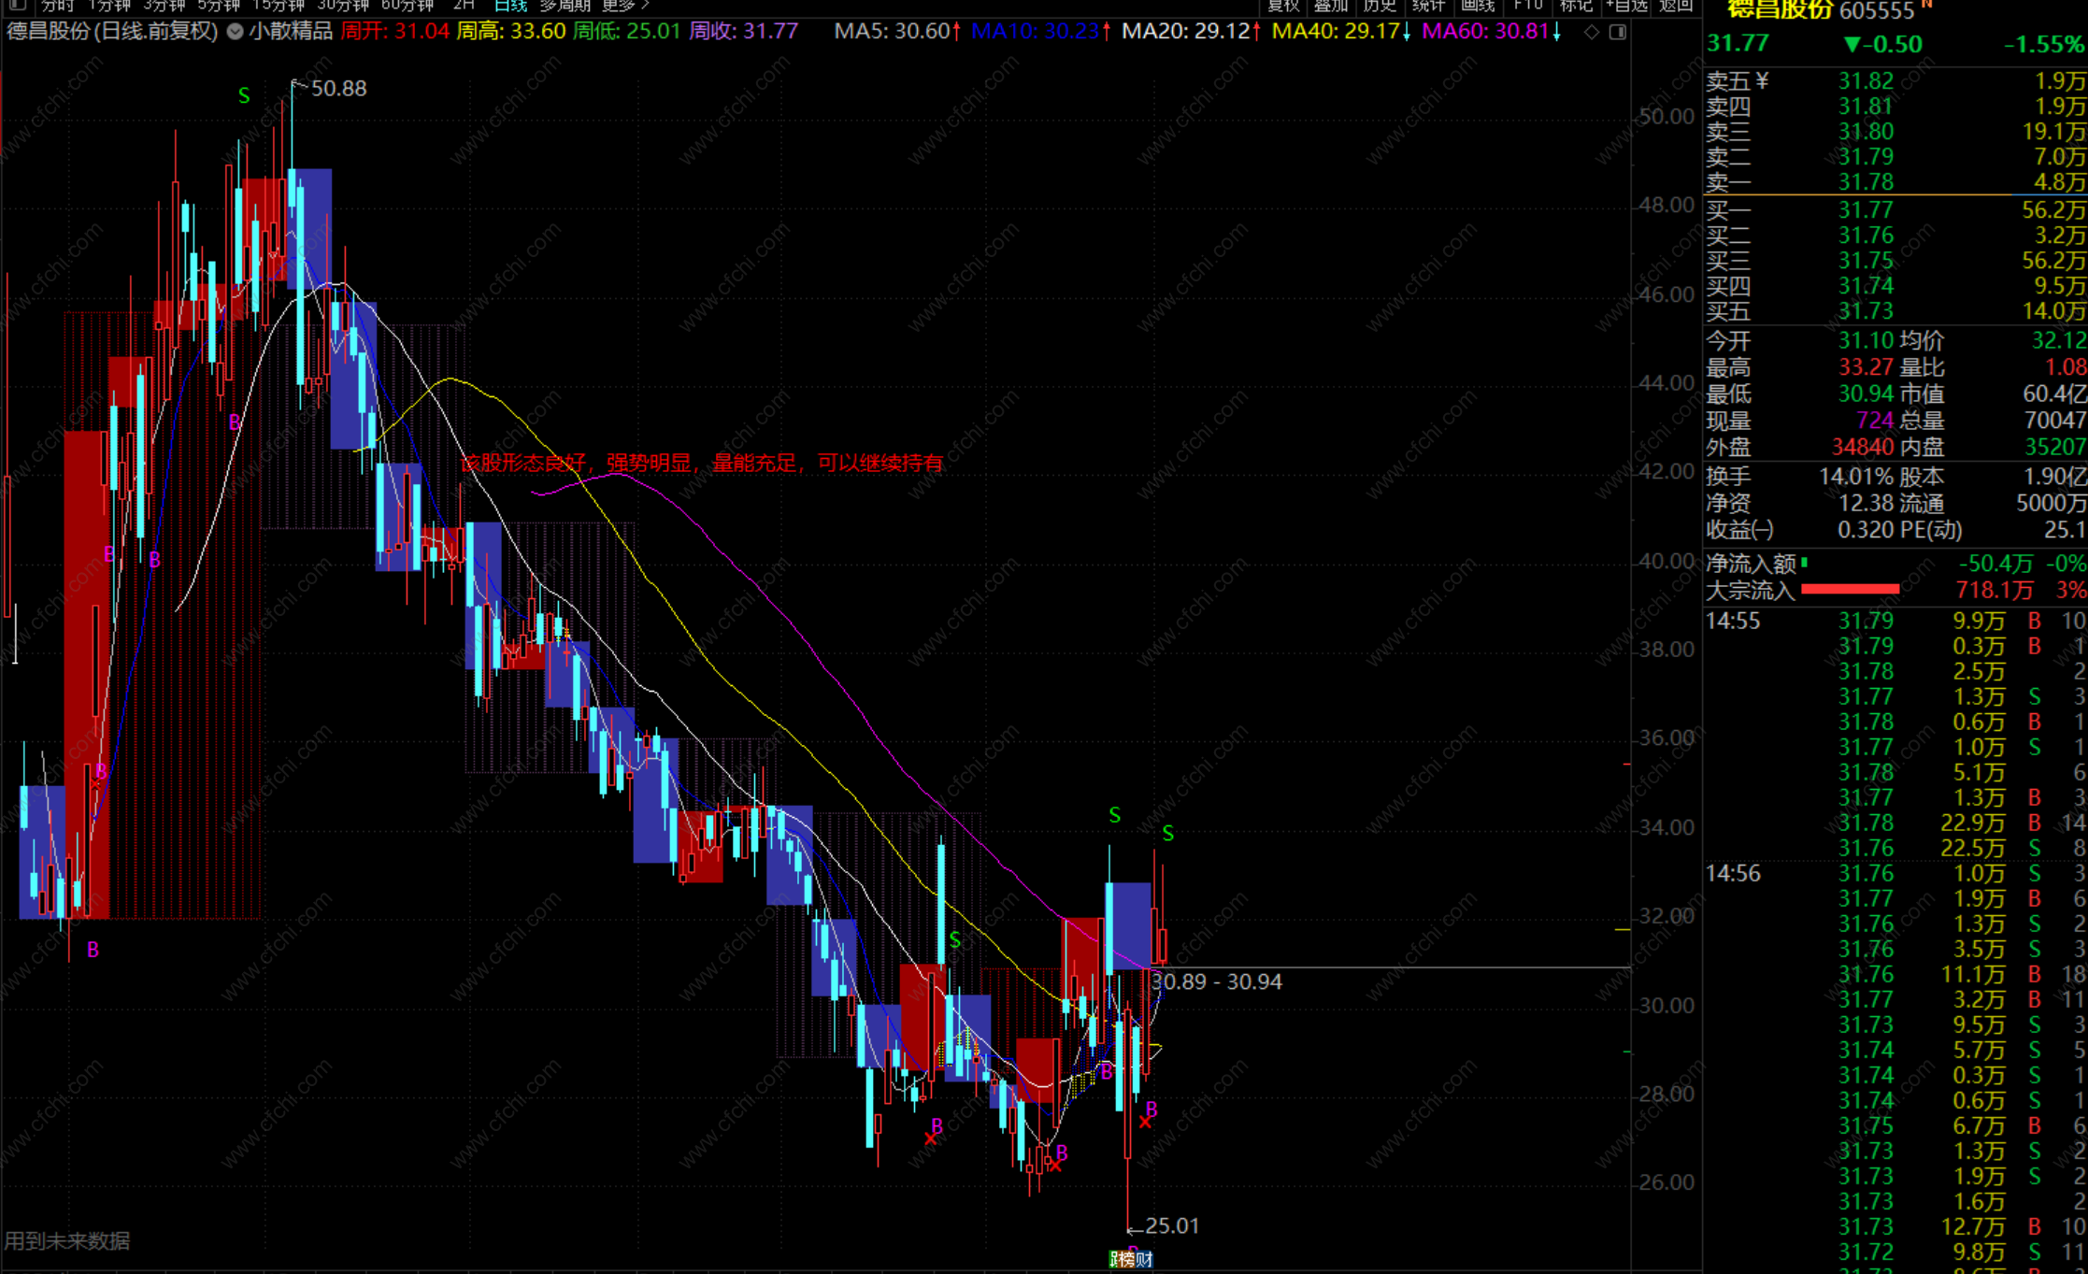This screenshot has width=2088, height=1274.
Task: Click the 龙榜财 badge at chart bottom
Action: coord(1131,1260)
